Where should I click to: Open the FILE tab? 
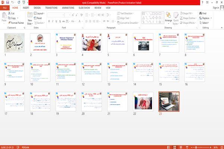[x=5, y=8]
